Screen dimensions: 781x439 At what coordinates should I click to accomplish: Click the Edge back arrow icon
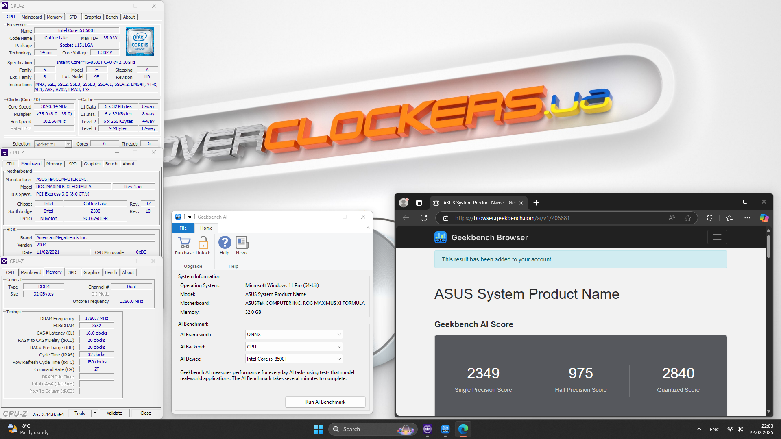pyautogui.click(x=406, y=218)
